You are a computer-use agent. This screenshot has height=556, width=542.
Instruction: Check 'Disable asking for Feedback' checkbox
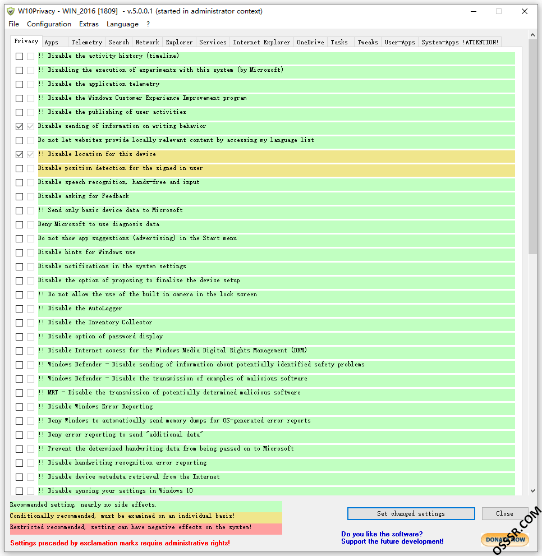coord(20,196)
